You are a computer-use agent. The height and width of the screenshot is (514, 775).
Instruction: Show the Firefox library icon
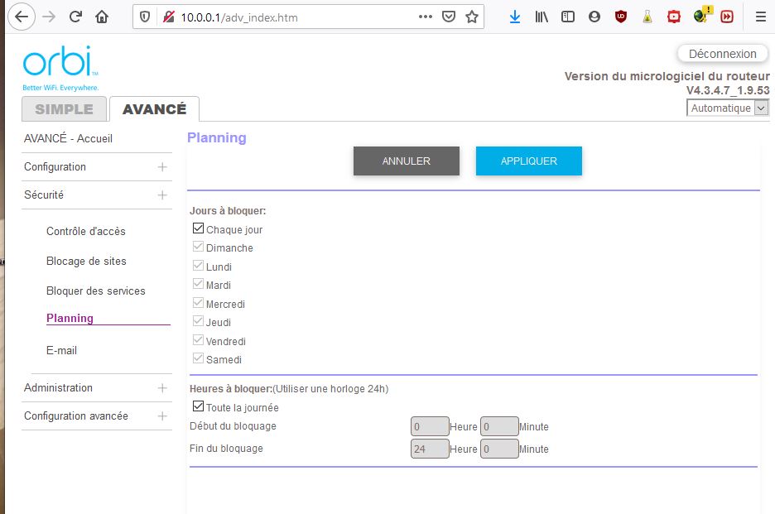[542, 17]
